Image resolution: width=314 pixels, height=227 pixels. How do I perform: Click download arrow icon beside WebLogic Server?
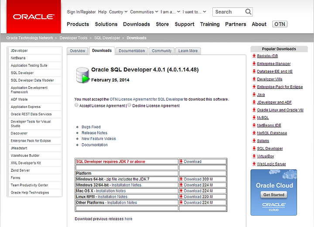click(x=254, y=164)
